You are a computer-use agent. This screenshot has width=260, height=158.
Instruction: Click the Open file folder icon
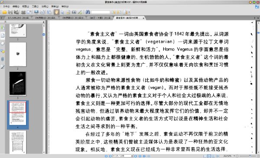[4, 12]
